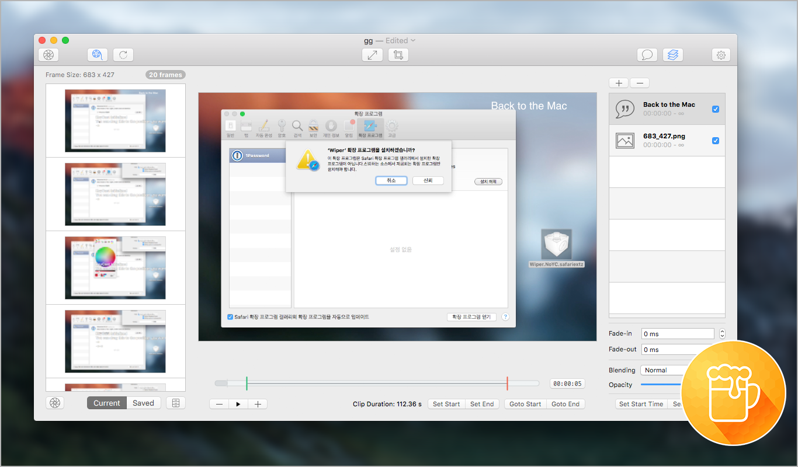Click Set End button
Screen dimensions: 798x467
482,404
